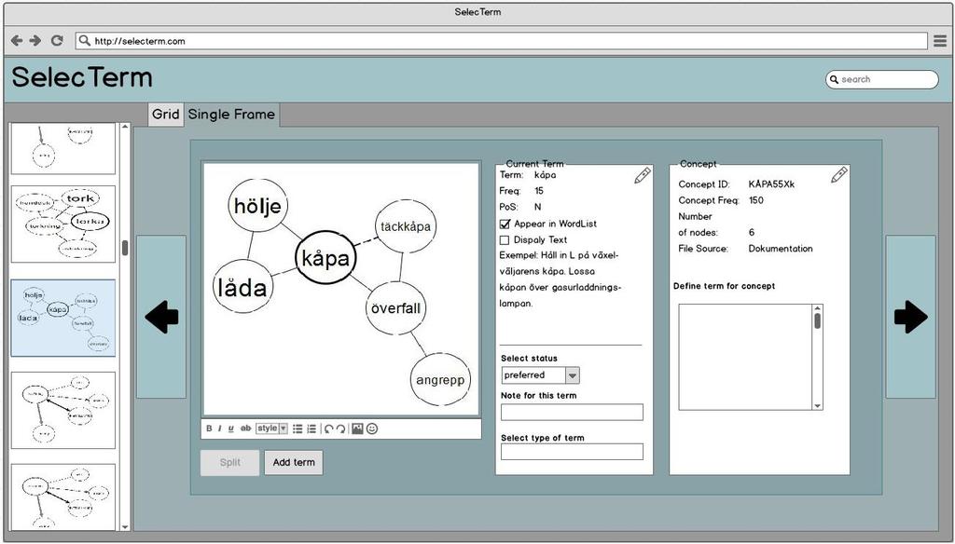Click the scroll up arrow of thumbnail list

(125, 127)
